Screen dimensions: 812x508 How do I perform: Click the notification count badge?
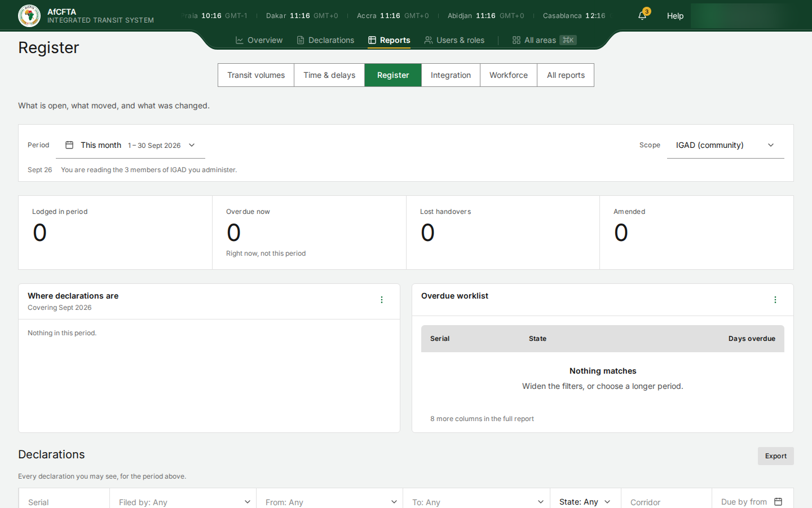coord(647,11)
